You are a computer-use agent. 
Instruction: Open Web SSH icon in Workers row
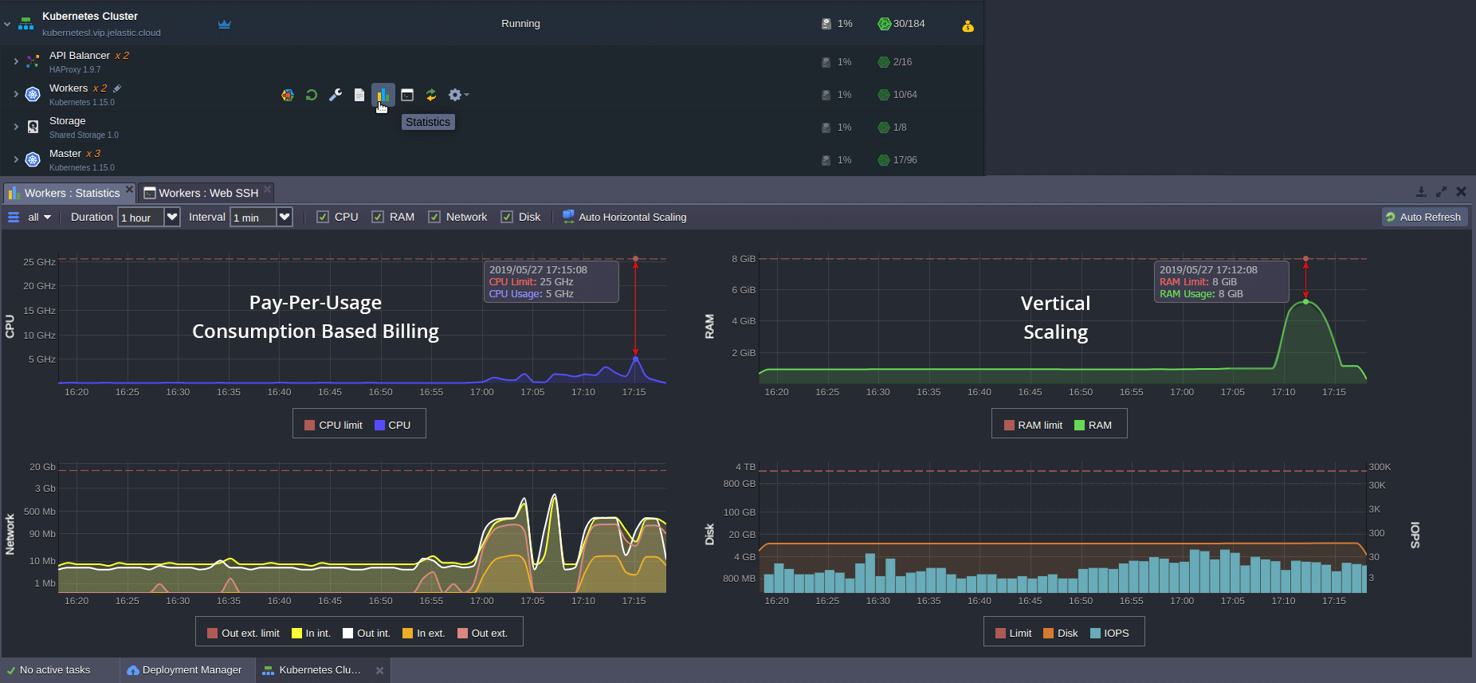pos(407,95)
